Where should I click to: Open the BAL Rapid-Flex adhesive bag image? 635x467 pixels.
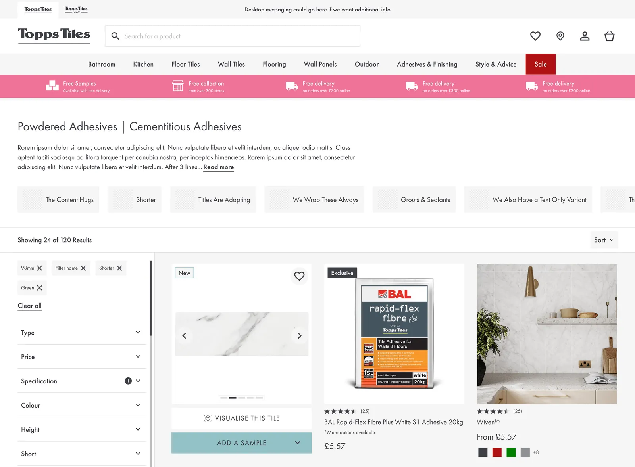point(394,334)
